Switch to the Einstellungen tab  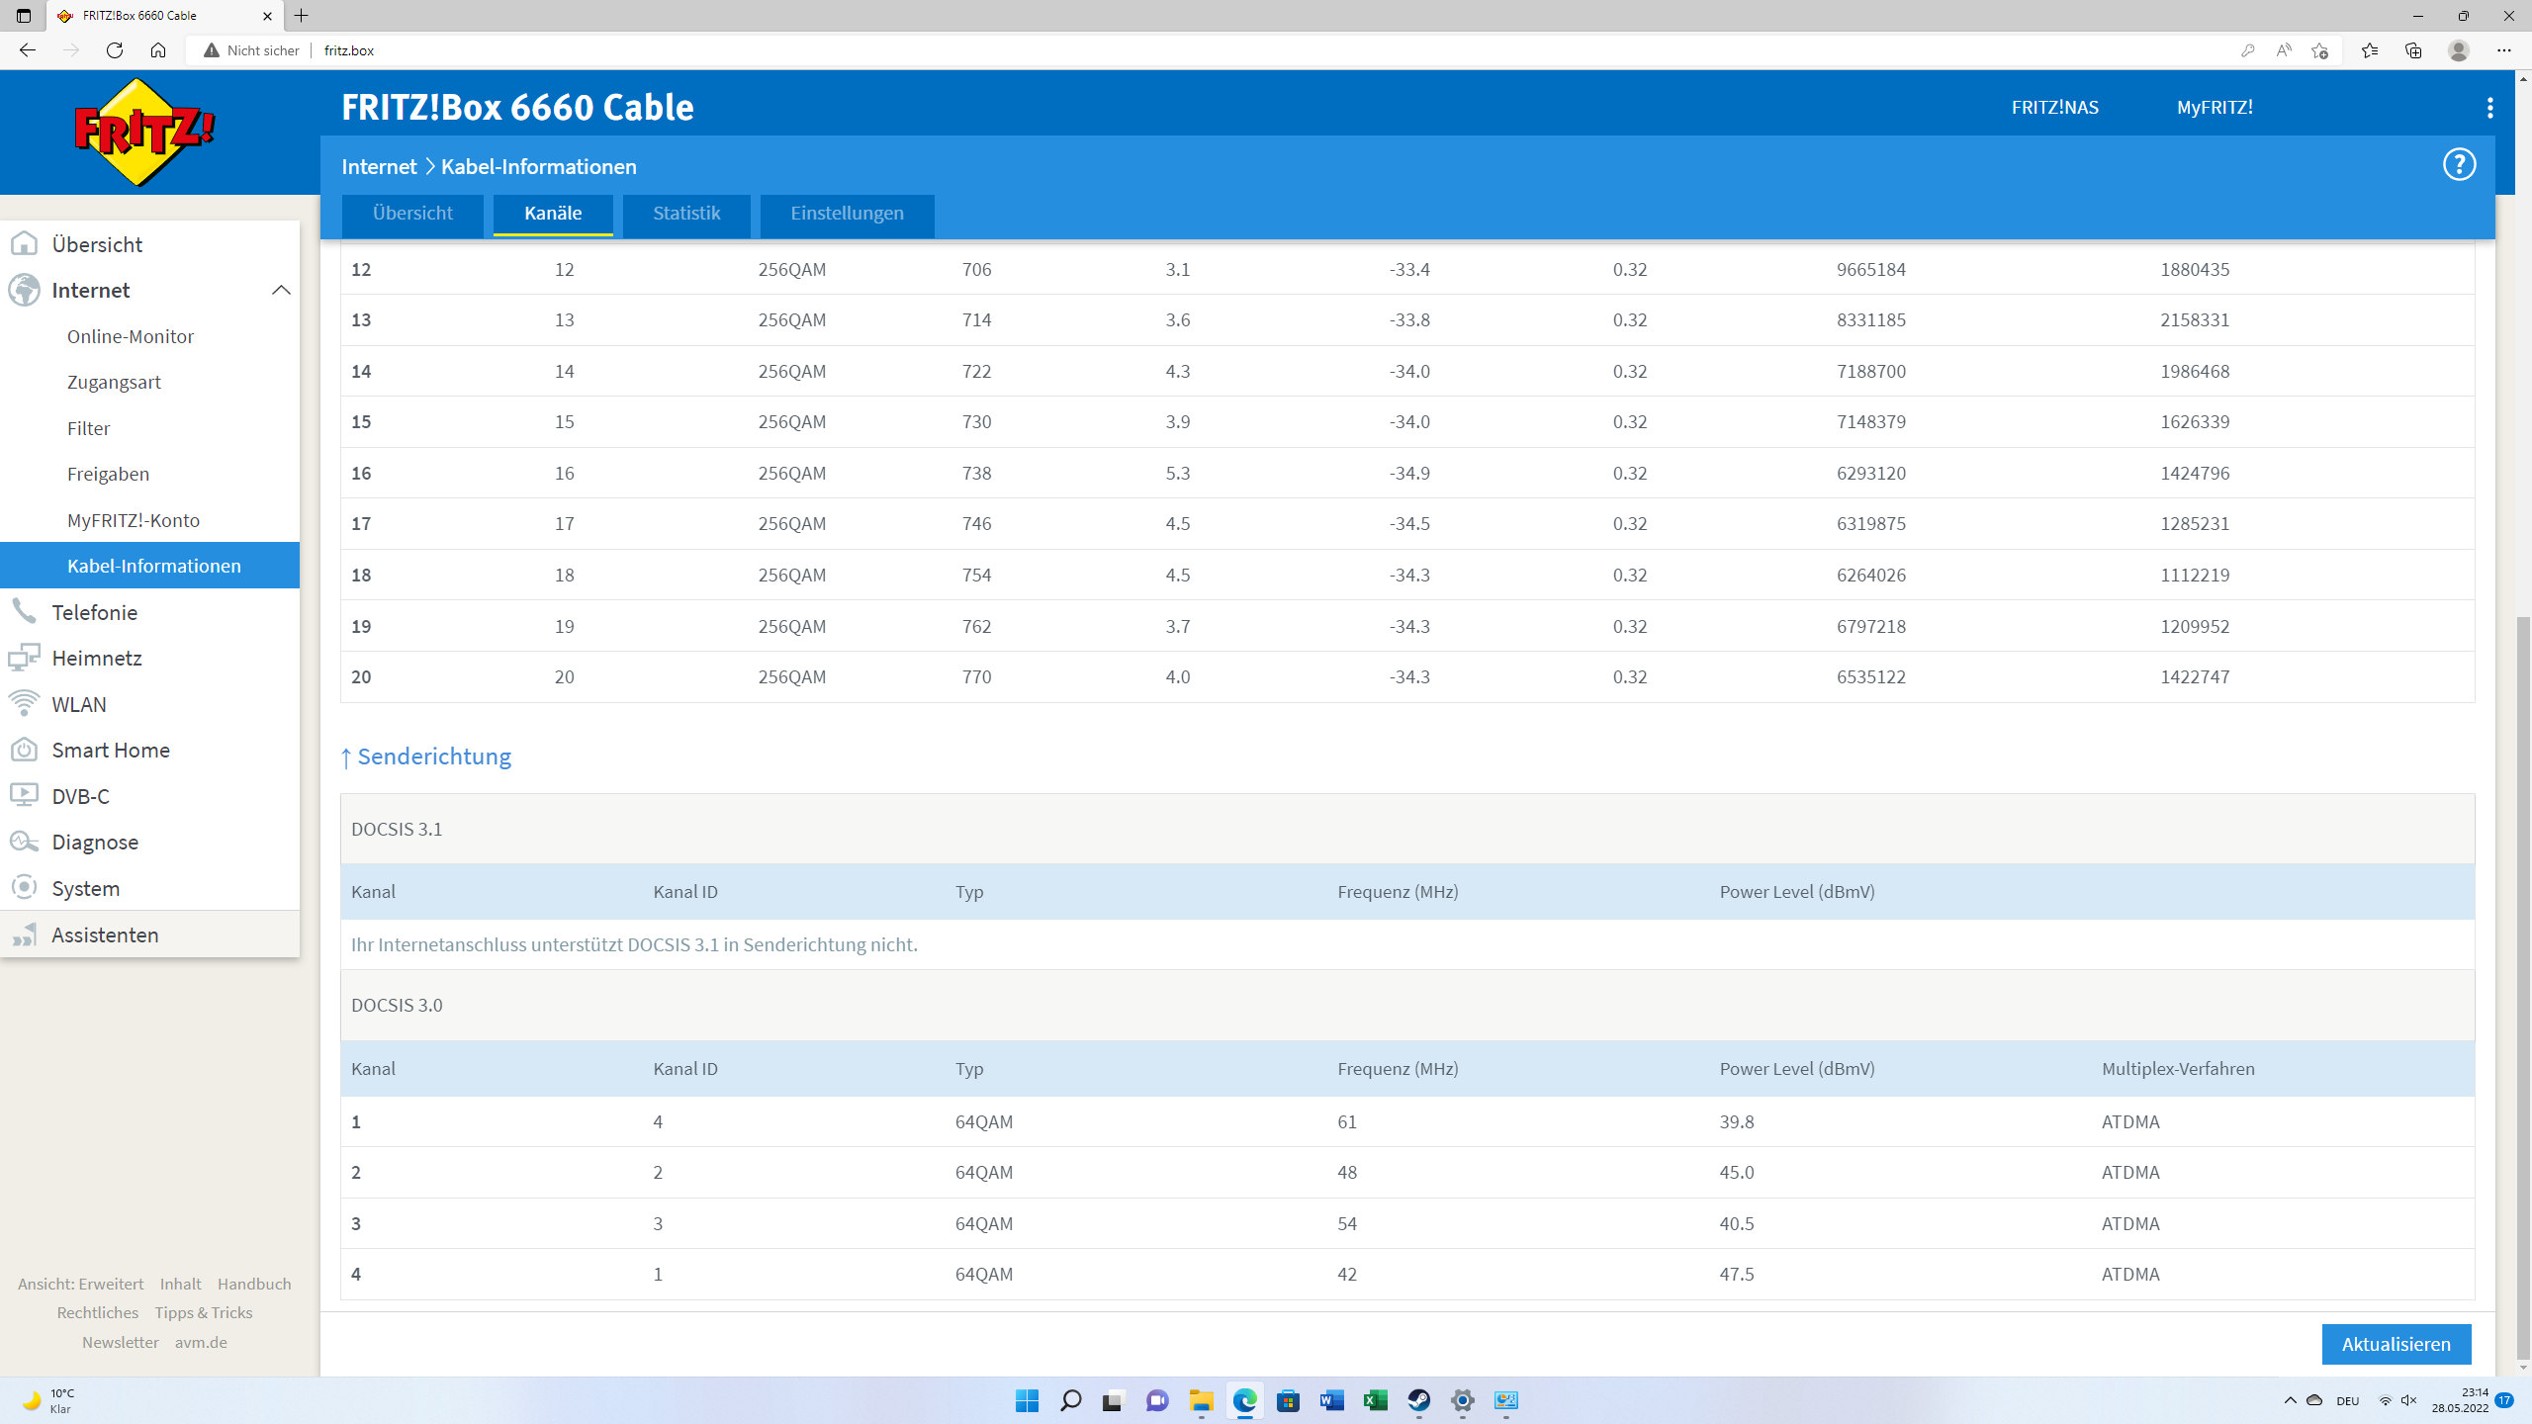847,214
